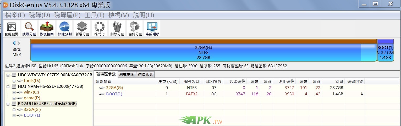401x126 pixels.
Task: Switch to the 磁區編輯 sector editor tab
Action: (146, 74)
